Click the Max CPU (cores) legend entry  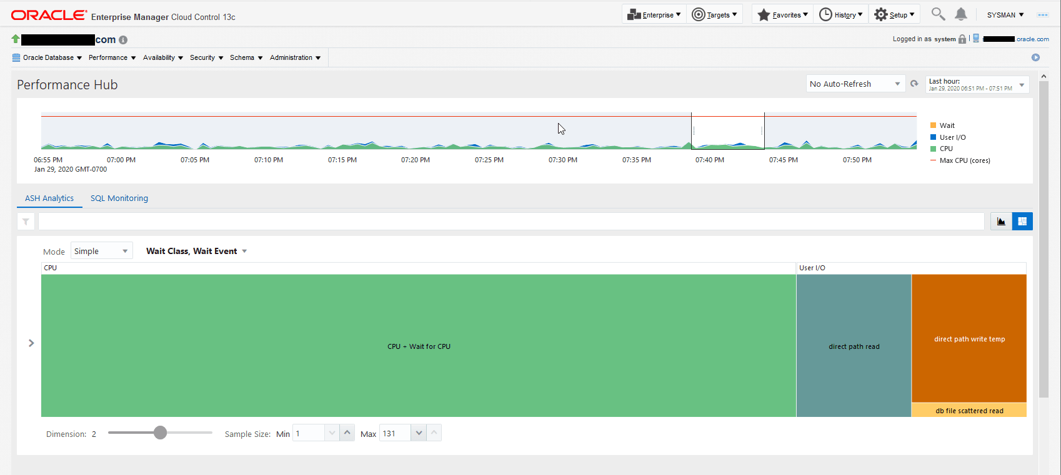click(x=960, y=160)
